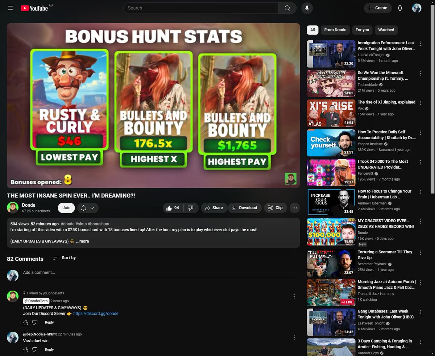Image resolution: width=435 pixels, height=356 pixels.
Task: Click the Join membership button
Action: [66, 208]
